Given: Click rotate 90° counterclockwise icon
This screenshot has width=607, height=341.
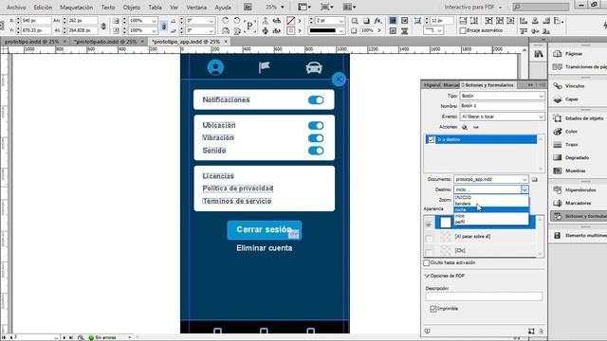Looking at the screenshot, I should [x=237, y=20].
